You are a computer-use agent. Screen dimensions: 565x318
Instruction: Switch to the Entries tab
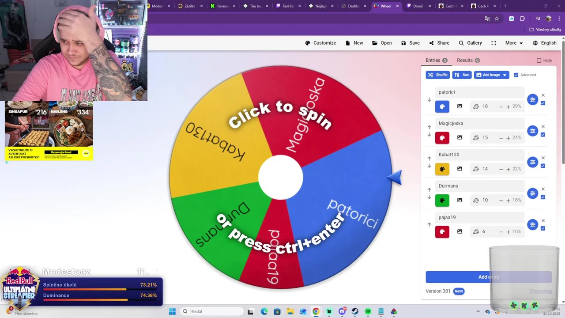[436, 60]
